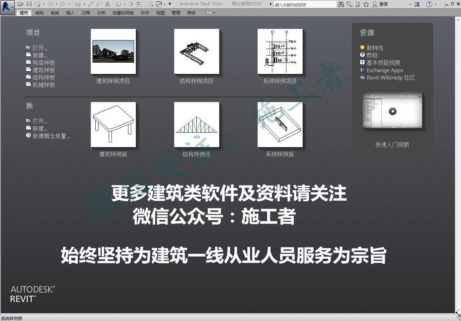
Task: Select the Measure between references tool icon
Action: coord(78,4)
